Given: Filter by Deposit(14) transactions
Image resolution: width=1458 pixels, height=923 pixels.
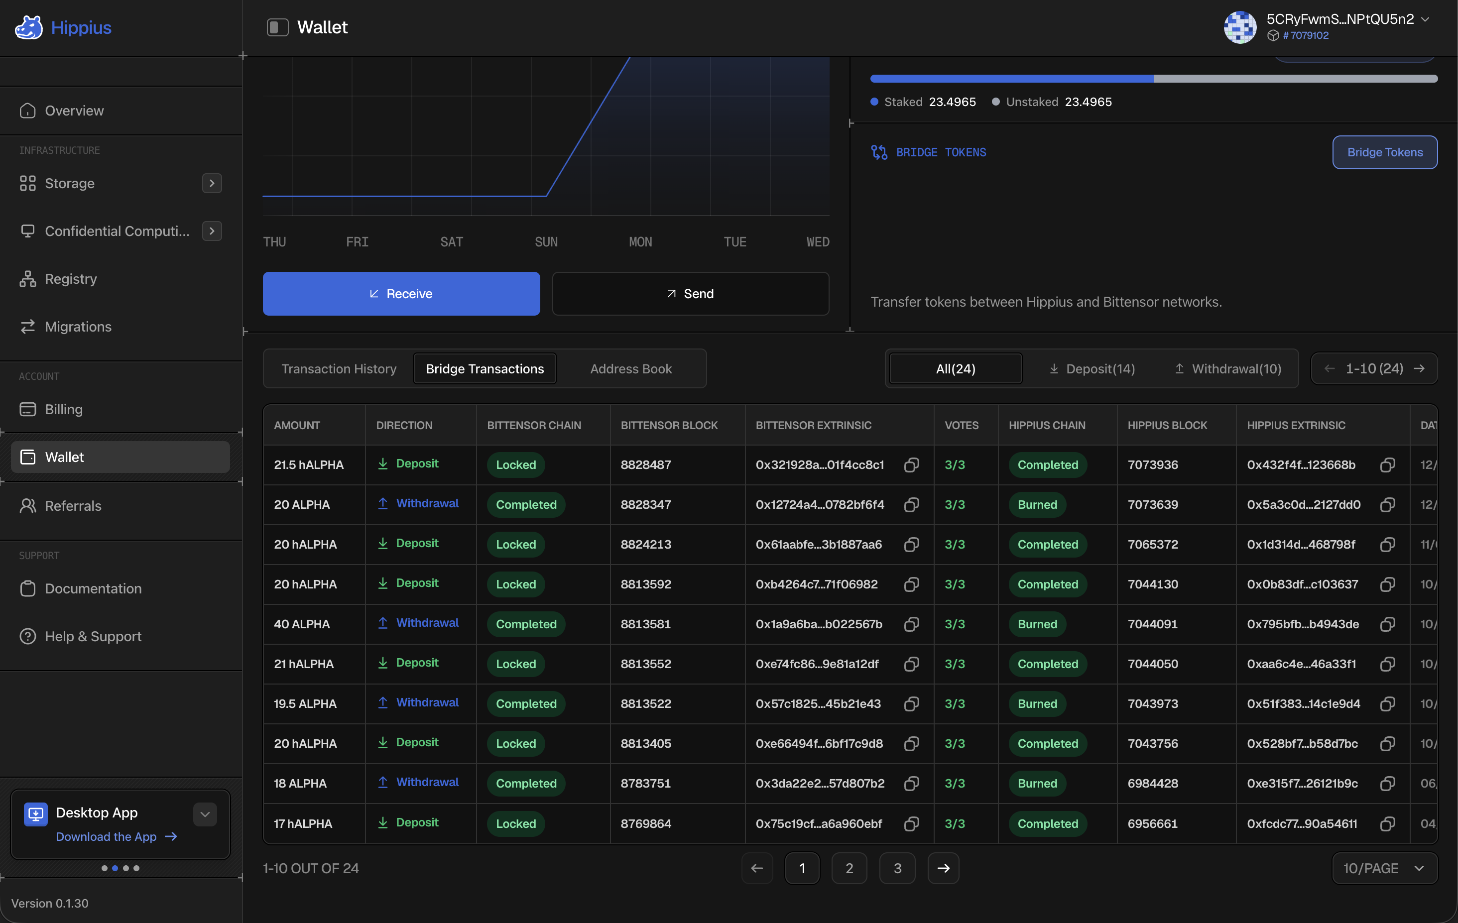Looking at the screenshot, I should click(1092, 368).
